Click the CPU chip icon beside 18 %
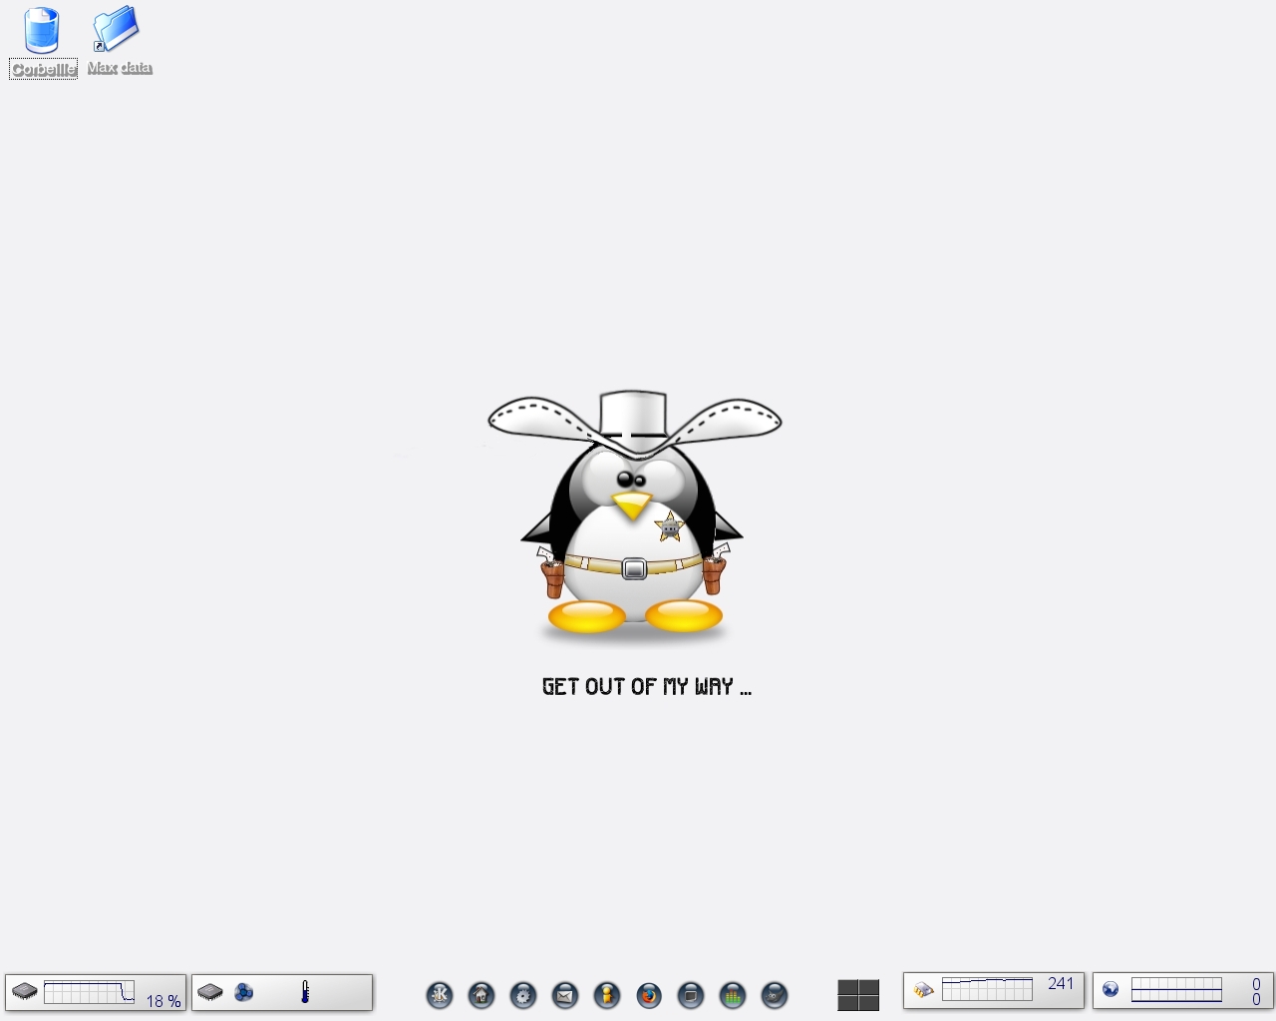This screenshot has width=1276, height=1021. [x=25, y=992]
